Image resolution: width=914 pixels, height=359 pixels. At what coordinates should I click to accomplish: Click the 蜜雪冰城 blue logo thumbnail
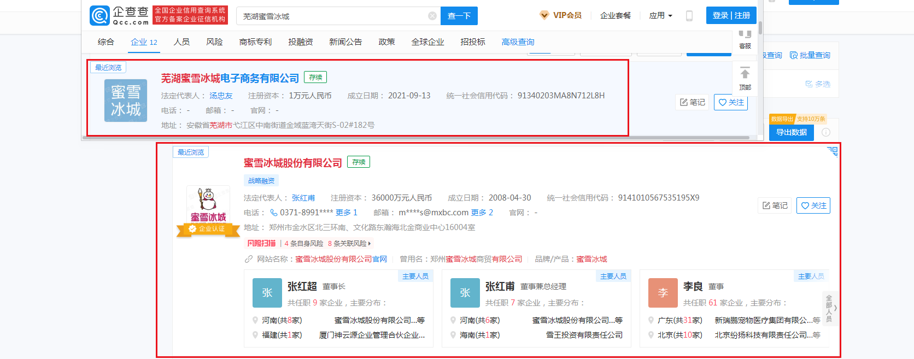(x=126, y=101)
